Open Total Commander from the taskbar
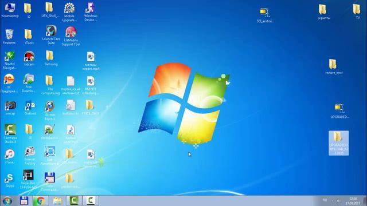The height and width of the screenshot is (206, 367). [24, 201]
